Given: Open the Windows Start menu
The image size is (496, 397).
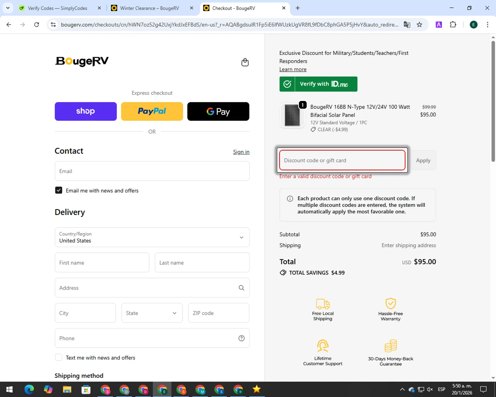Looking at the screenshot, I should tap(9, 389).
